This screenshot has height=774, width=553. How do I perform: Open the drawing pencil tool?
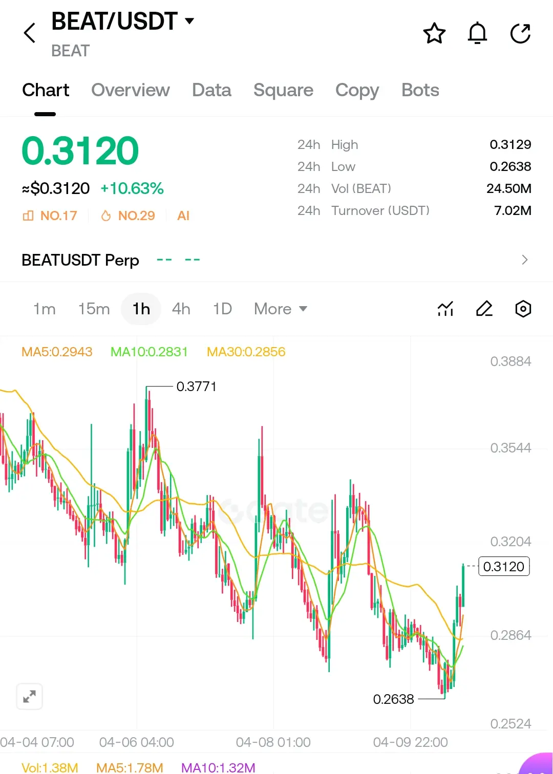(x=484, y=309)
